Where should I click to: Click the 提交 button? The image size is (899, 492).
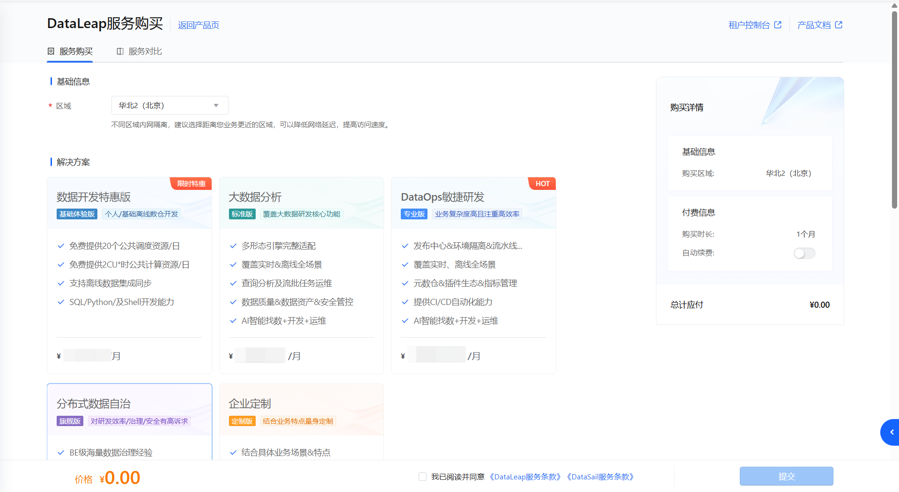coord(786,476)
